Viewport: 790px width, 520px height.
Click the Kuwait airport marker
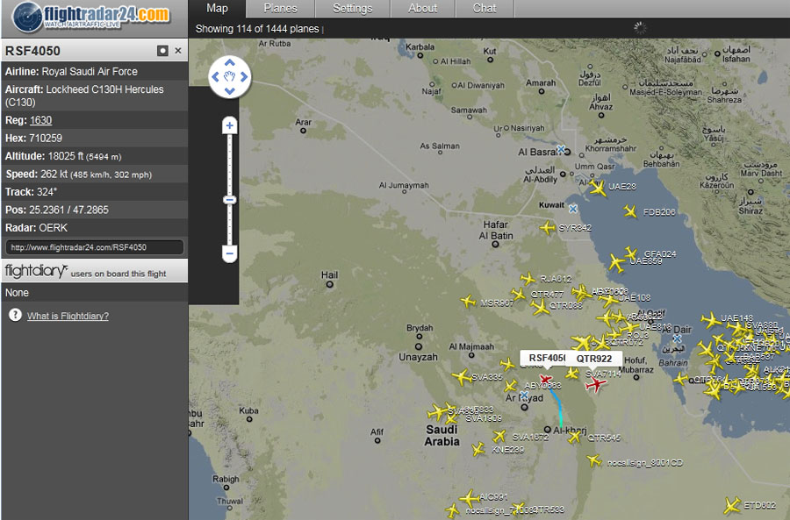pyautogui.click(x=573, y=209)
